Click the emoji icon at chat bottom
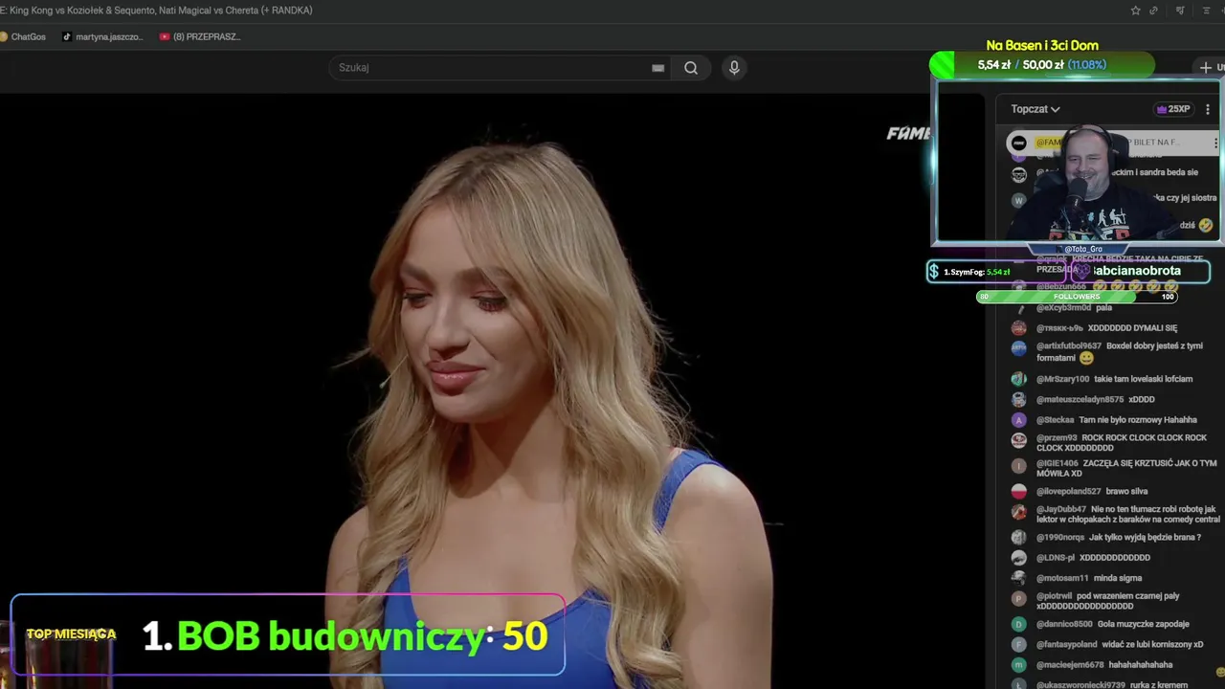1225x689 pixels. coord(1220,673)
